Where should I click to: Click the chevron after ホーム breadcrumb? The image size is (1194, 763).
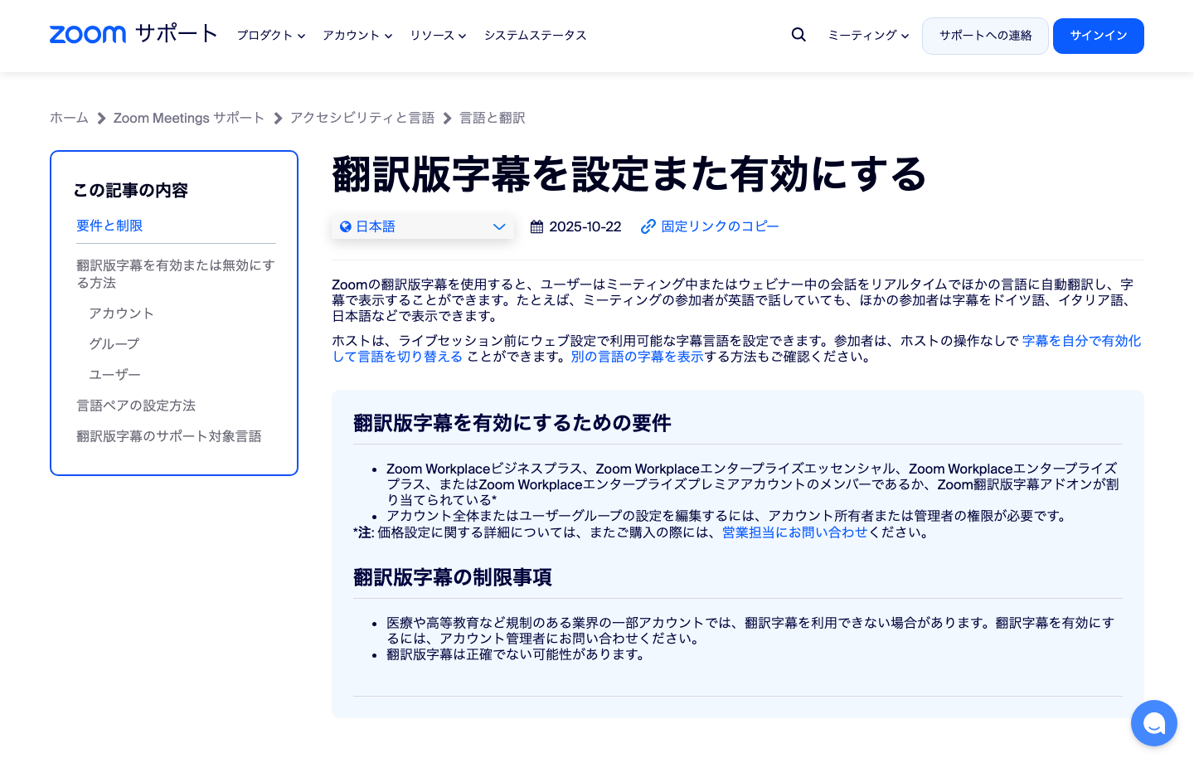(x=101, y=119)
